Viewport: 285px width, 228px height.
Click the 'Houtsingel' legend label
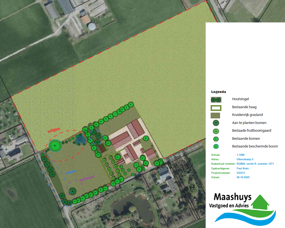240,99
